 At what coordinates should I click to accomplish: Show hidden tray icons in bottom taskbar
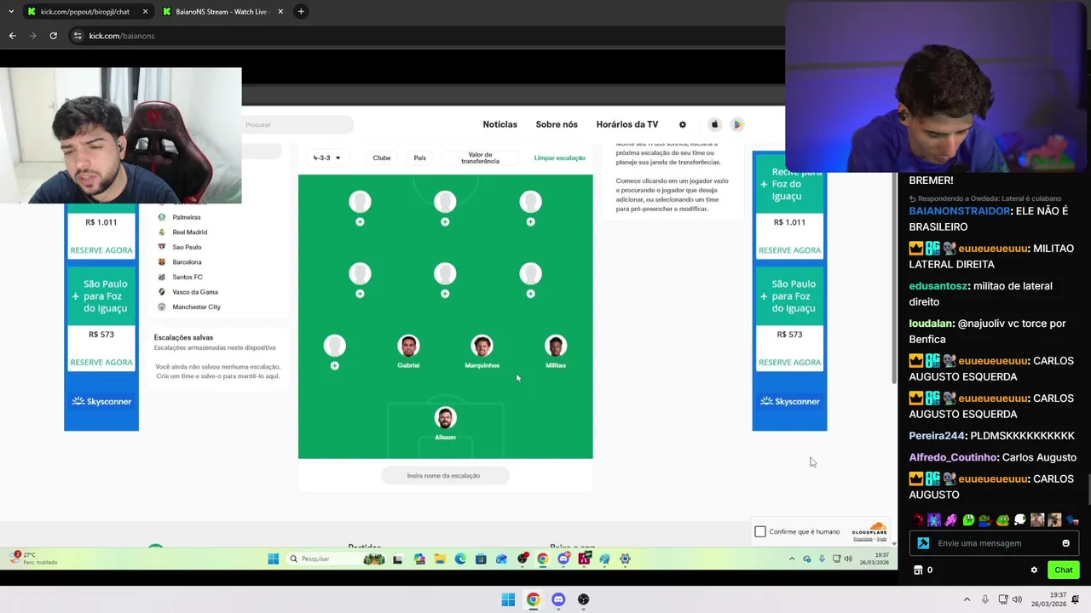click(x=967, y=599)
